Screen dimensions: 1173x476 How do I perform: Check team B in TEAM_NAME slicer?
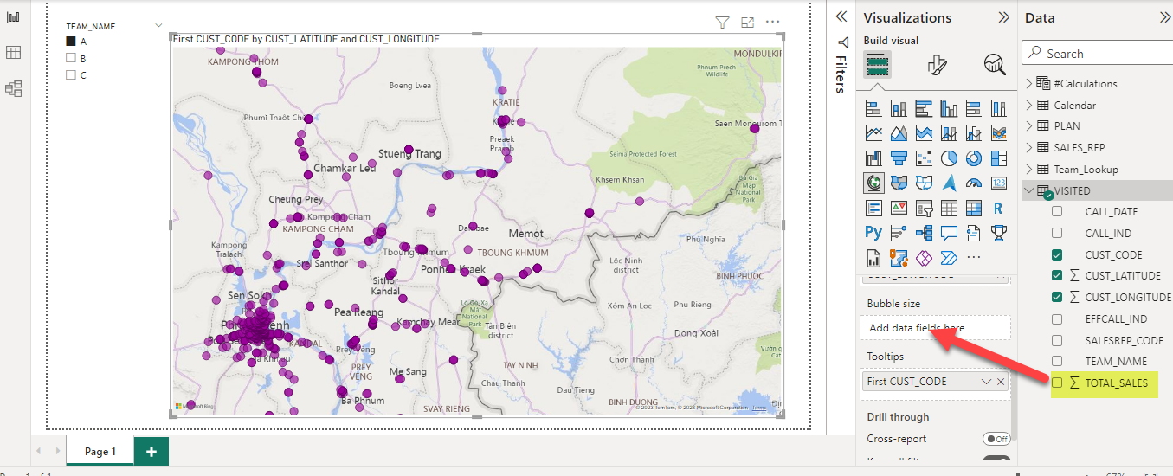point(71,58)
